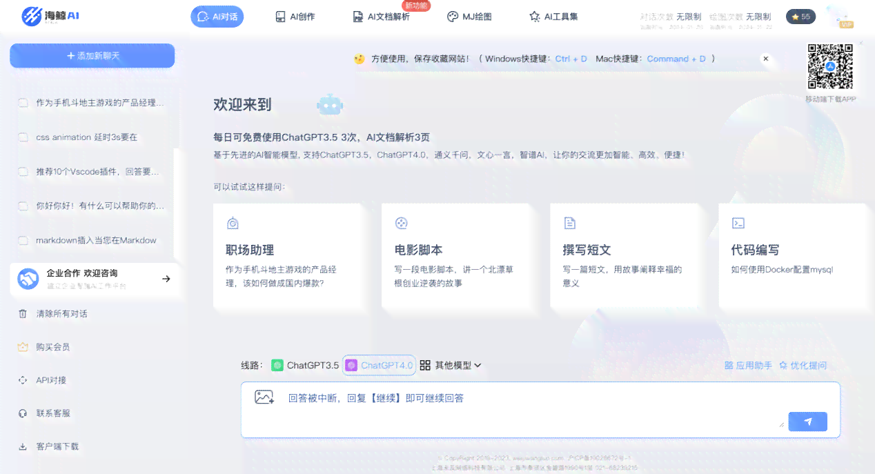Open the 企业合作 欢迎咨询 banner

95,279
